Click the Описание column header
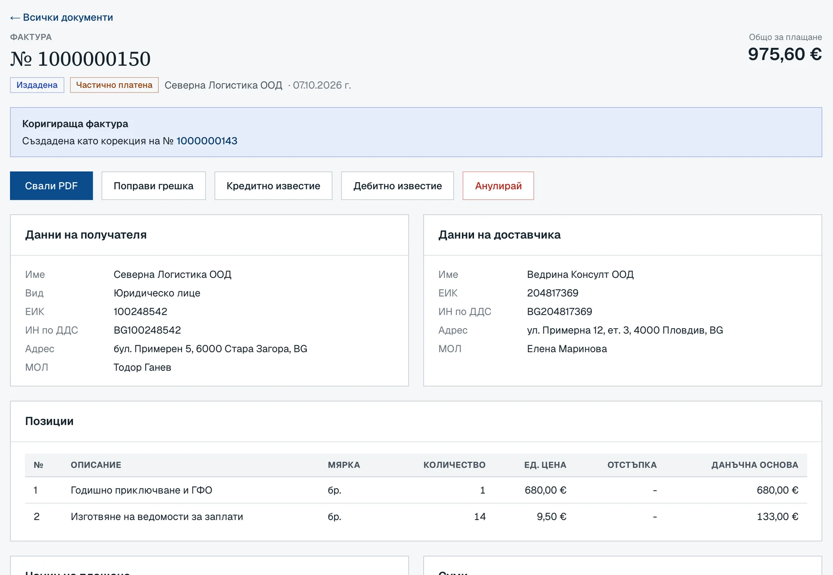The width and height of the screenshot is (833, 575). pyautogui.click(x=96, y=465)
